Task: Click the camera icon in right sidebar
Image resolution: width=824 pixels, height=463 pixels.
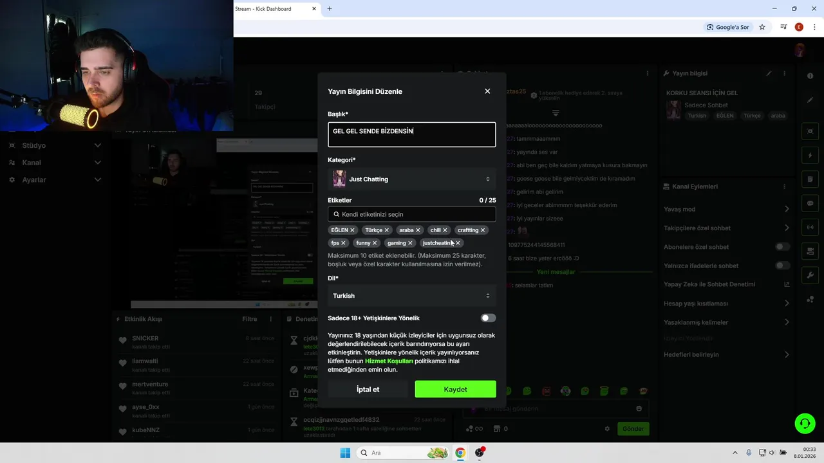Action: point(810,251)
